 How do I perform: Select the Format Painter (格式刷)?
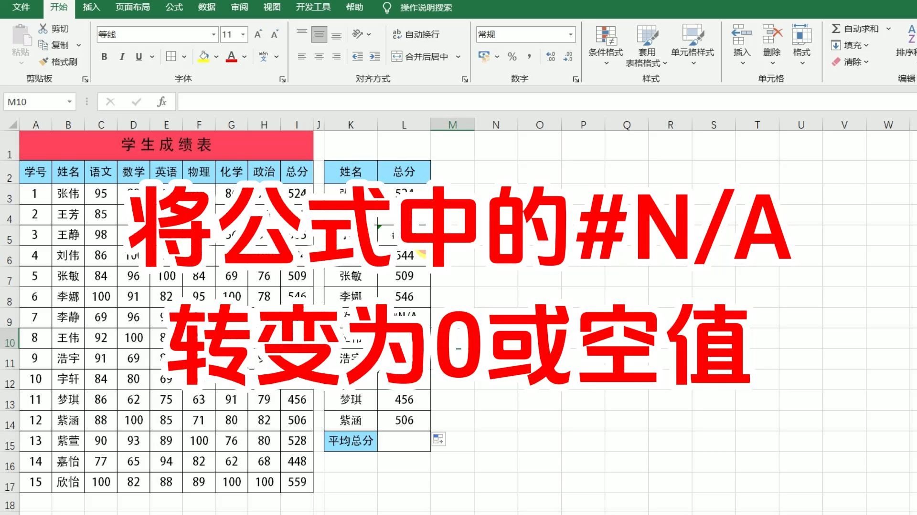58,62
